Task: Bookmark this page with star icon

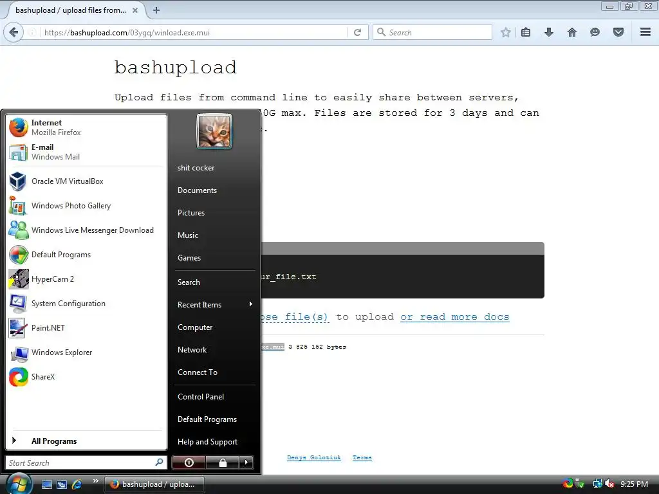Action: (x=506, y=32)
